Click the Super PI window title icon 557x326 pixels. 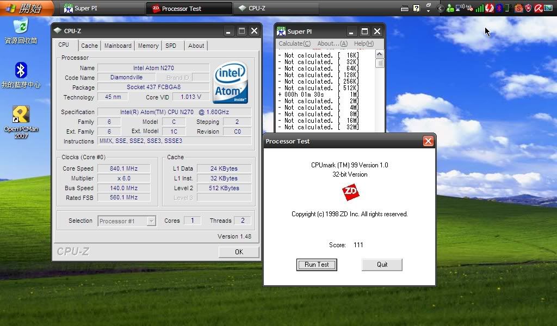click(x=281, y=31)
